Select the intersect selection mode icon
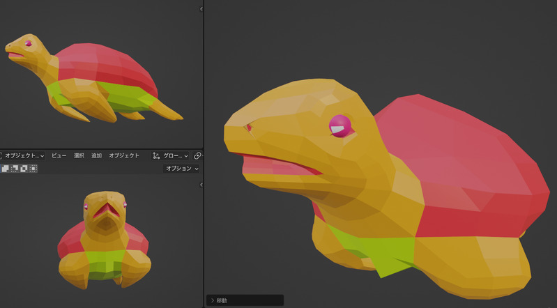This screenshot has height=308, width=557. 33,169
